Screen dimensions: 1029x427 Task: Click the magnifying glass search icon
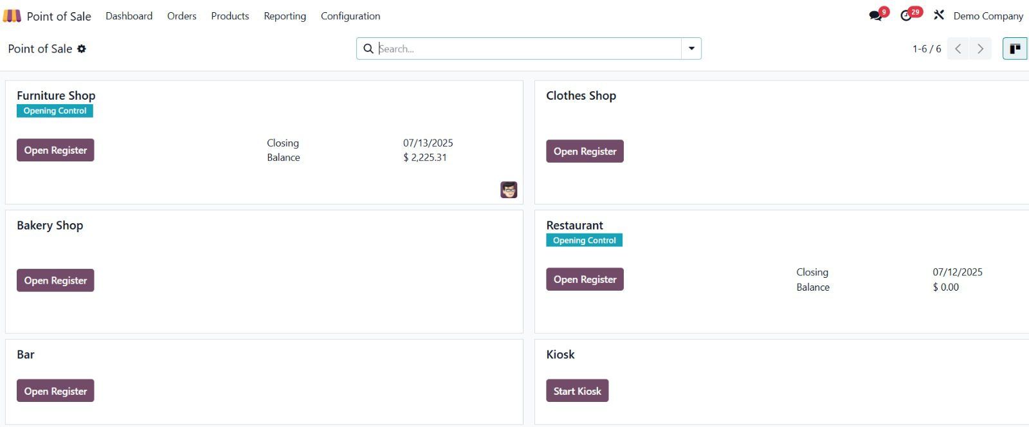(x=369, y=49)
